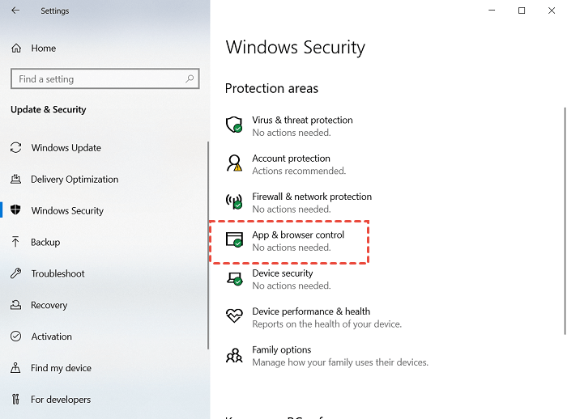
Task: Click the Family options people icon
Action: click(234, 355)
